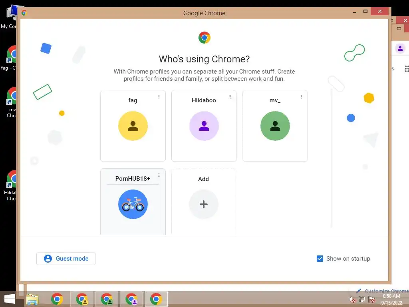Select the bicycle avatar profile card
Screen dimensions: 409x307
pos(133,201)
